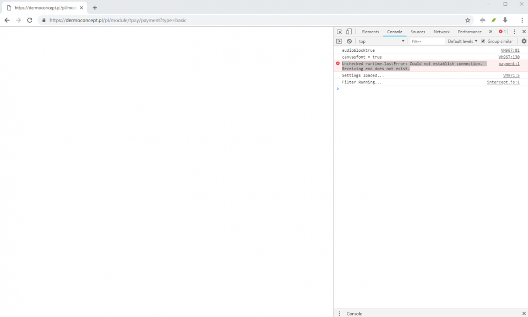Screen dimensions: 528x317
Task: Open intercept.js:1 in Sources
Action: click(503, 82)
